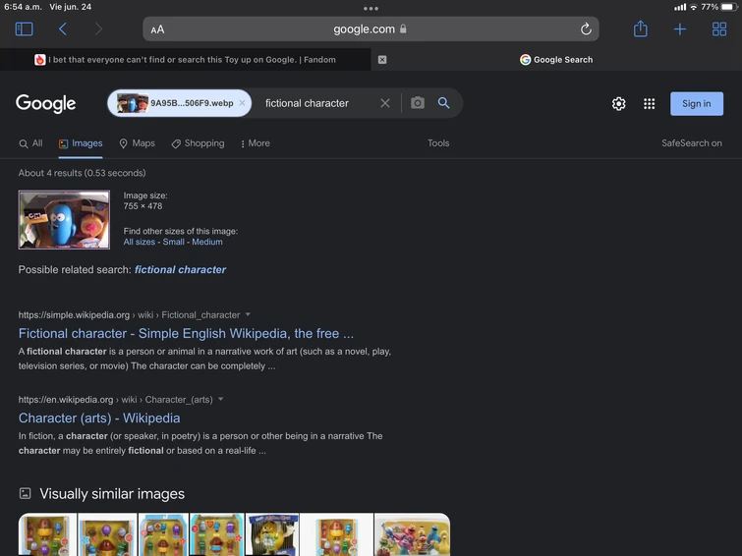The image size is (742, 556).
Task: Click the Sign in button
Action: click(697, 103)
